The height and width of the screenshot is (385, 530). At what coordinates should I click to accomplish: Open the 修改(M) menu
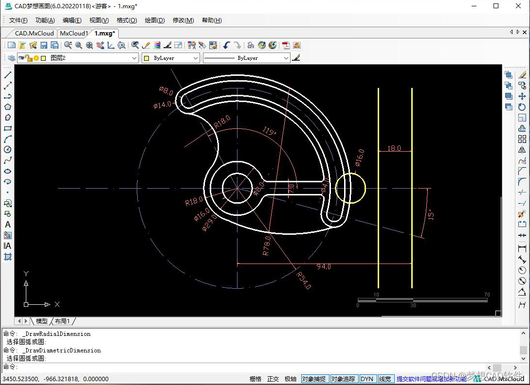183,20
